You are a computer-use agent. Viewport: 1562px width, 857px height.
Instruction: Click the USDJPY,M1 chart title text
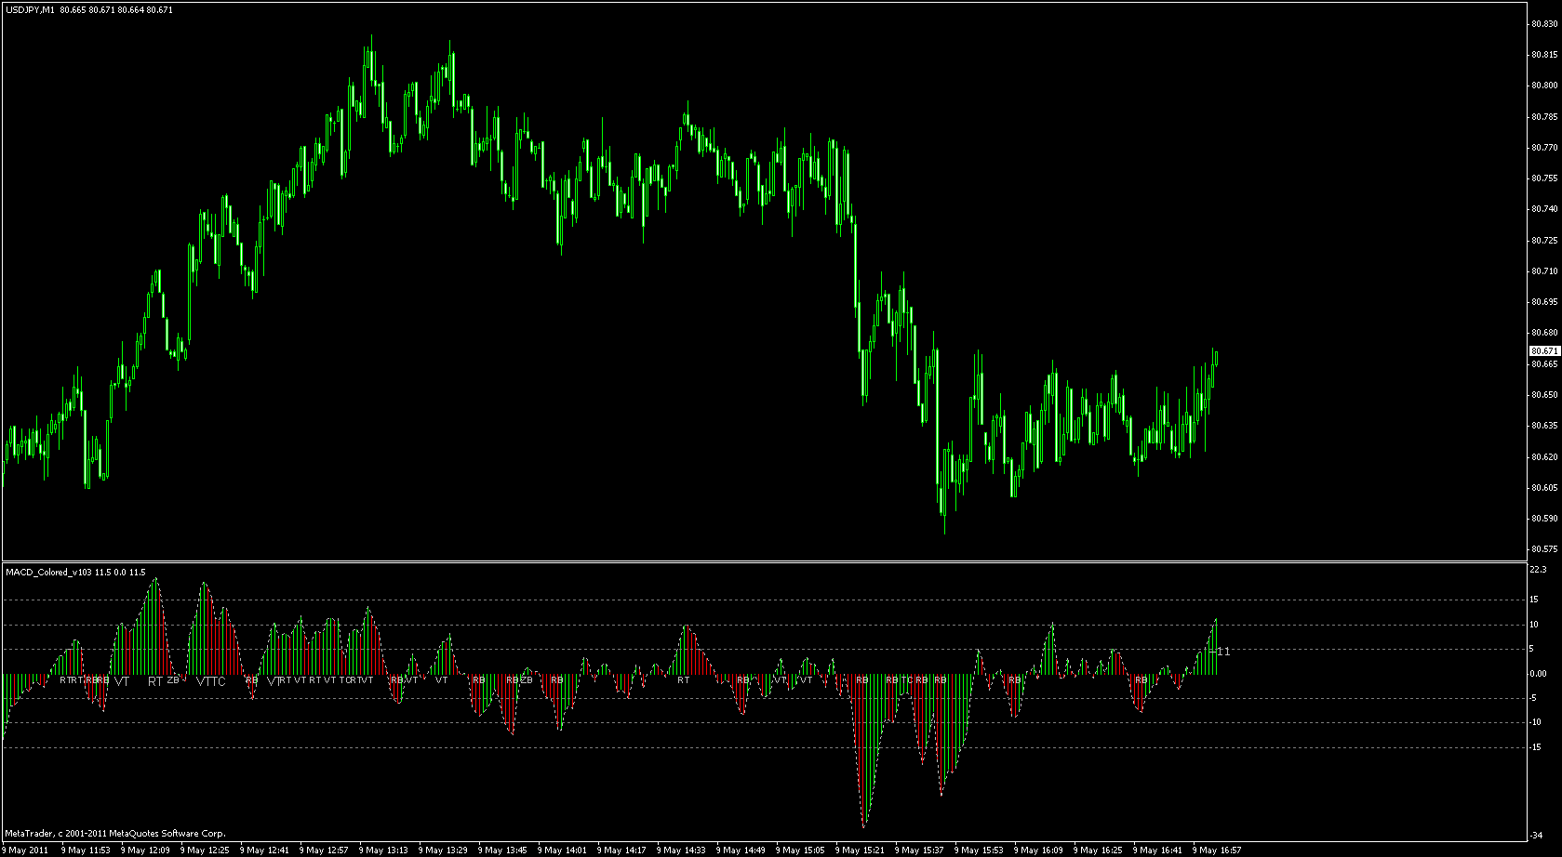(x=28, y=9)
